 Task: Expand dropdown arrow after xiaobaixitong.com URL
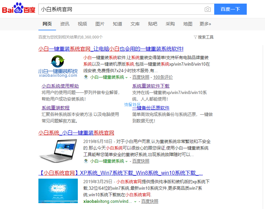pyautogui.click(x=135, y=202)
